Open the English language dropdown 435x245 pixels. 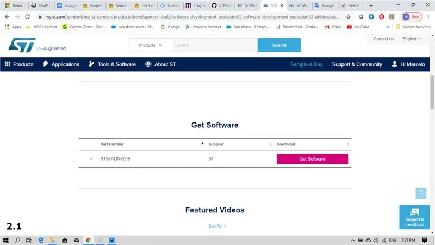(412, 39)
